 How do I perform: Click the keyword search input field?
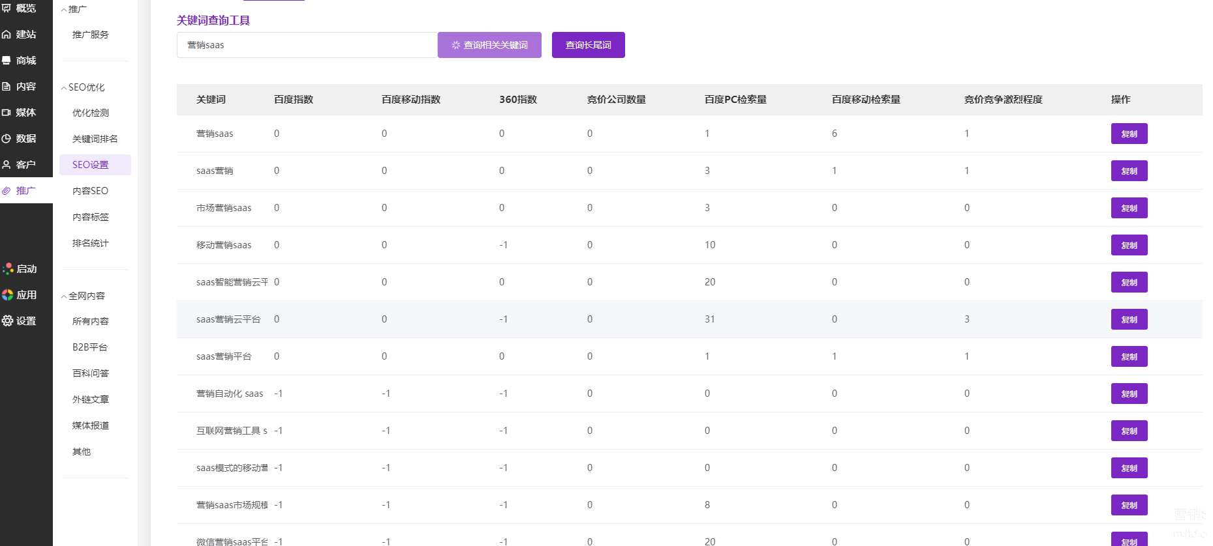pos(307,45)
